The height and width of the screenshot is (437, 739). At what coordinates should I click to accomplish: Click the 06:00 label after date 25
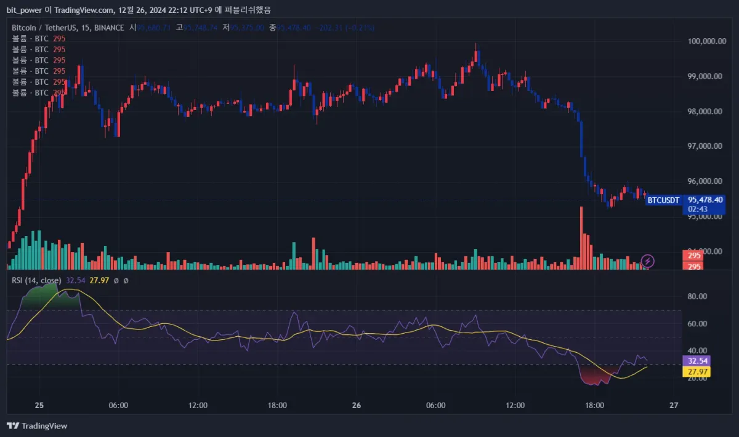tap(118, 406)
